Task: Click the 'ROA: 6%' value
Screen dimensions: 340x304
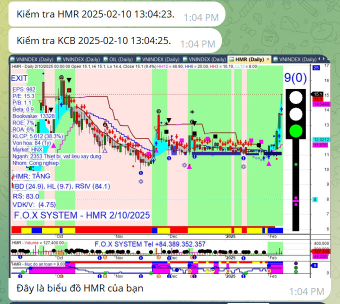Action: coord(23,129)
